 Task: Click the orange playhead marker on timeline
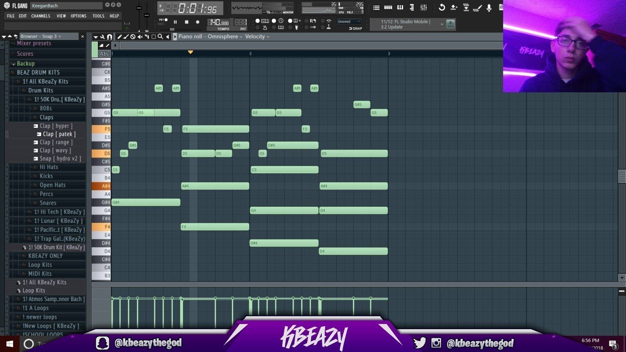coord(190,52)
